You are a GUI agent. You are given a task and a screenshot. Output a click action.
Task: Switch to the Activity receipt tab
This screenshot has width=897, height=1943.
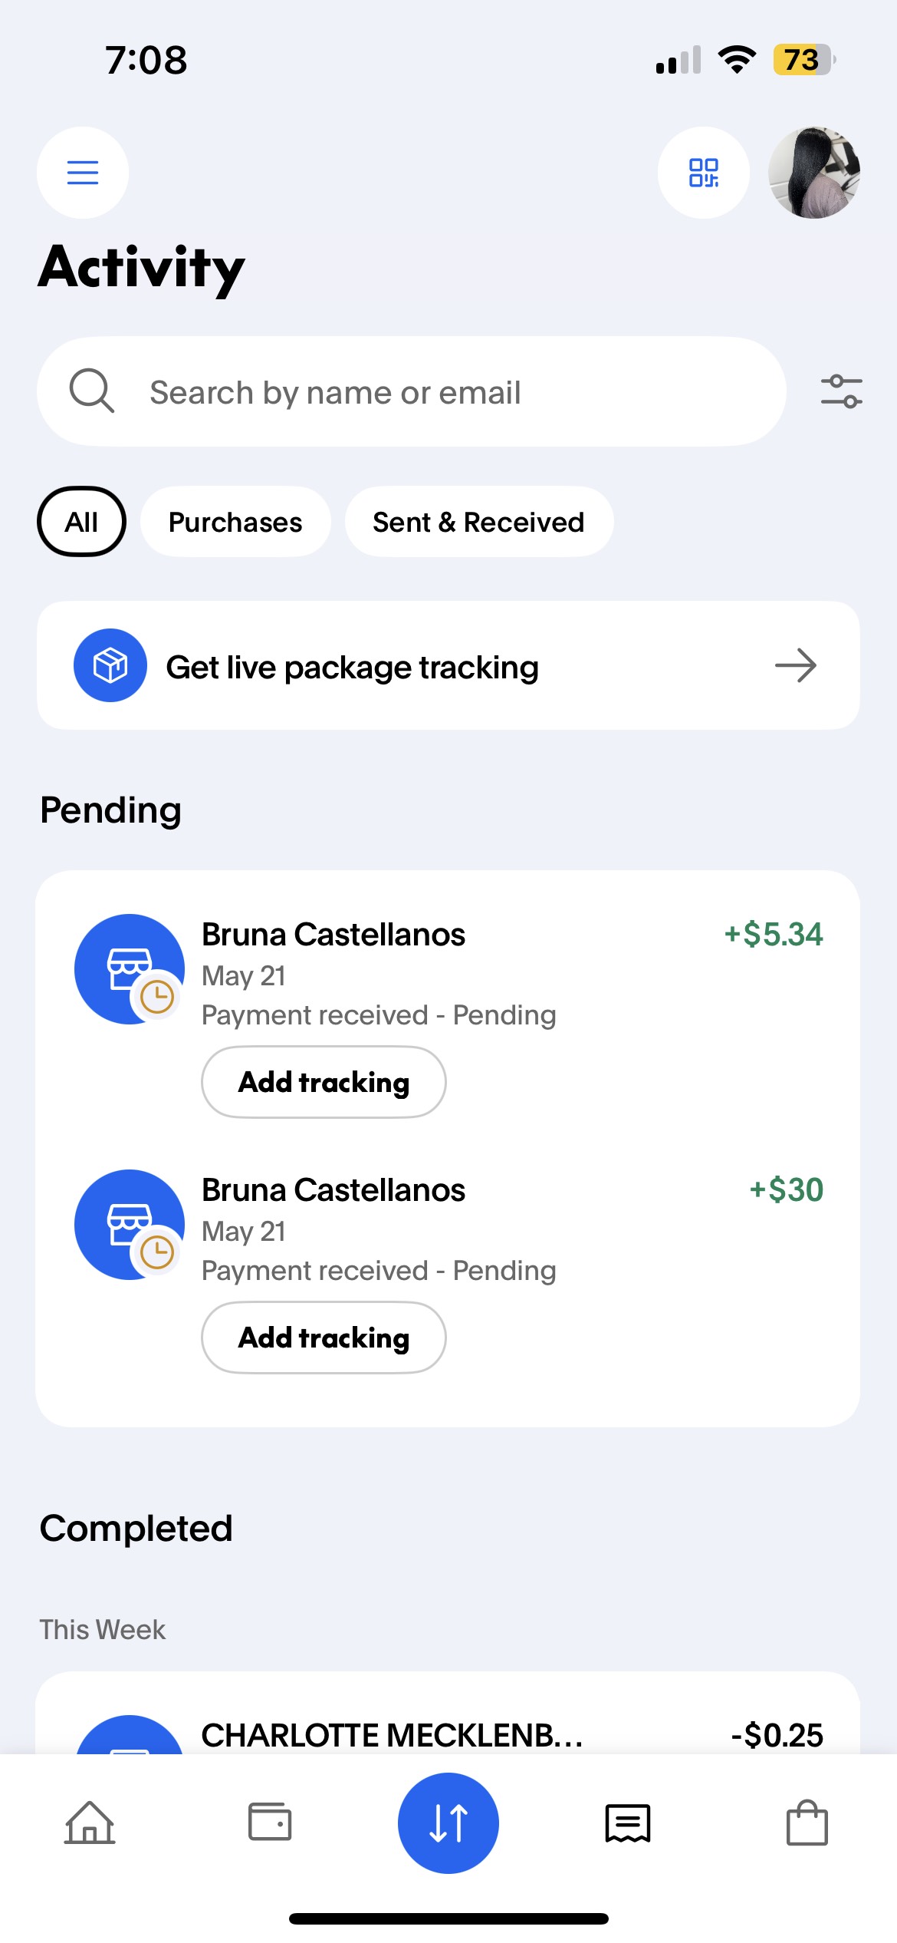[628, 1823]
